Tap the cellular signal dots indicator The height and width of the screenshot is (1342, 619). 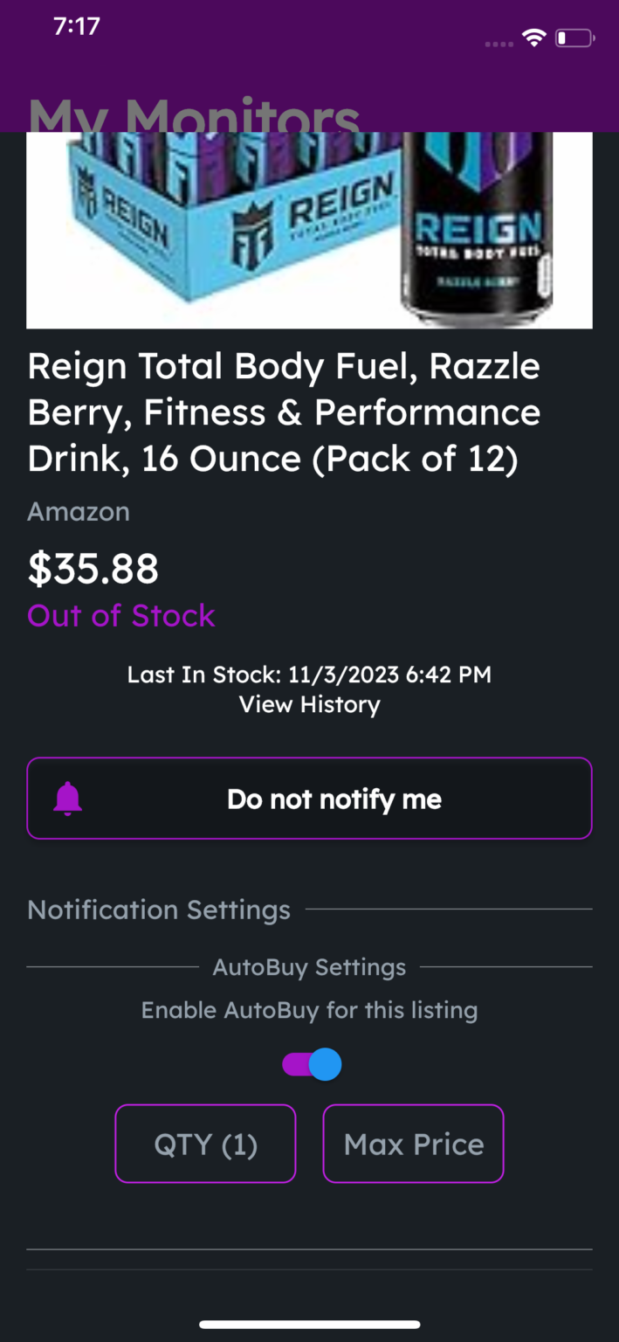(499, 41)
